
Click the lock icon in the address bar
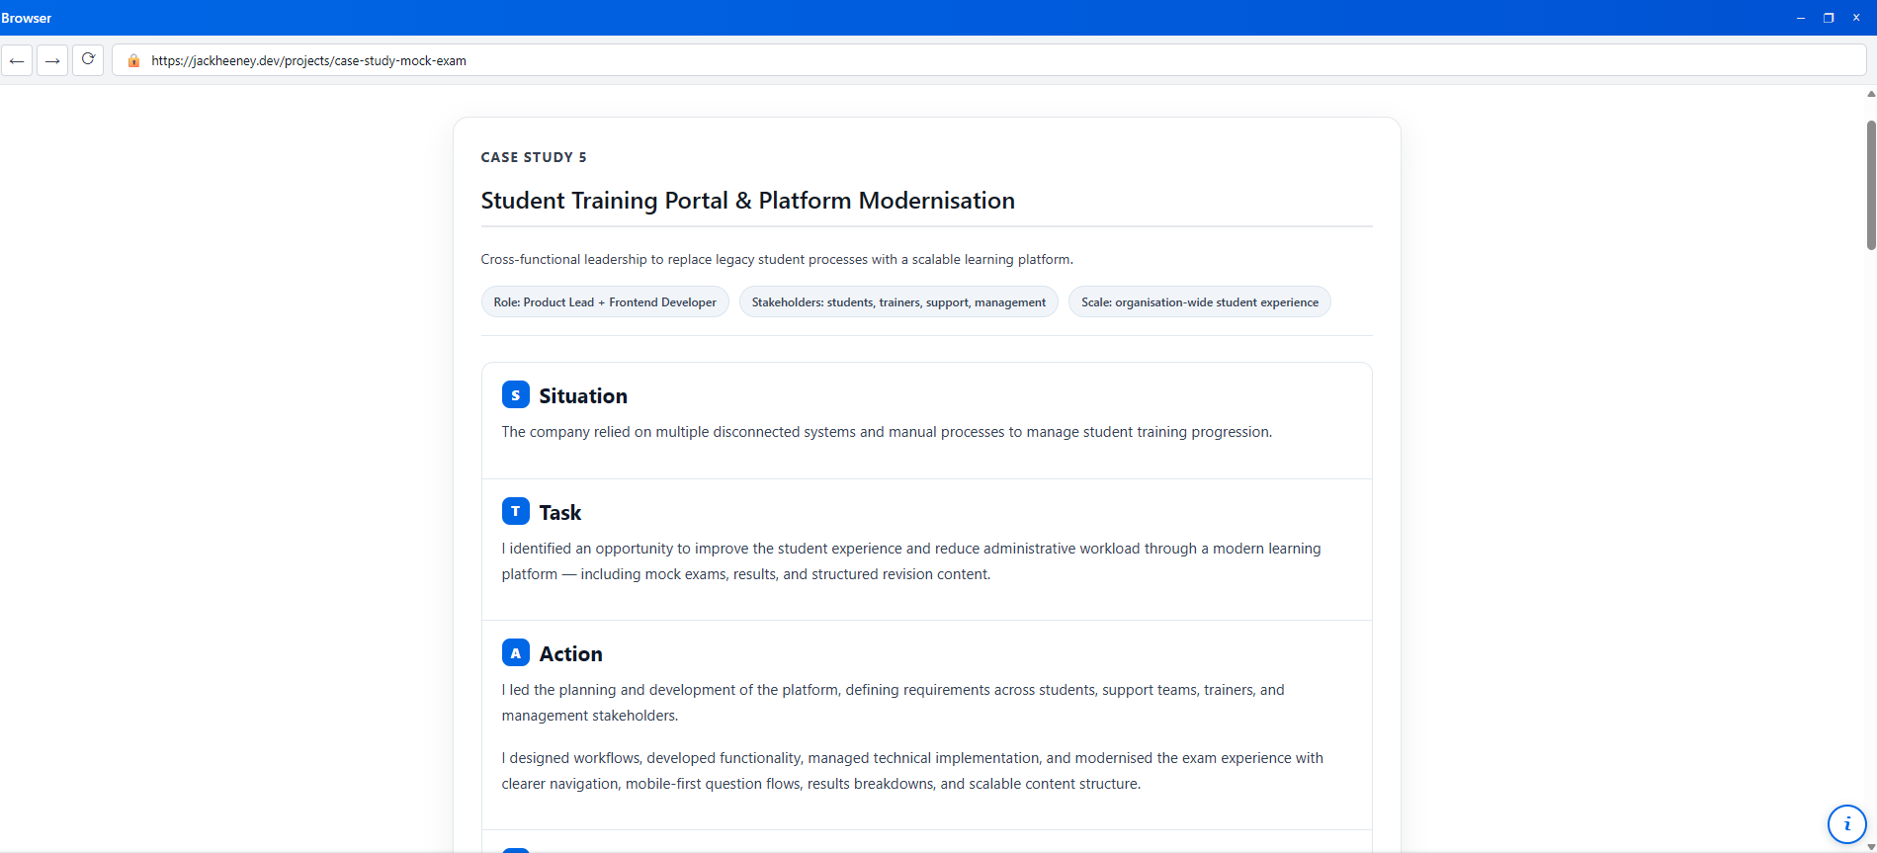point(133,60)
